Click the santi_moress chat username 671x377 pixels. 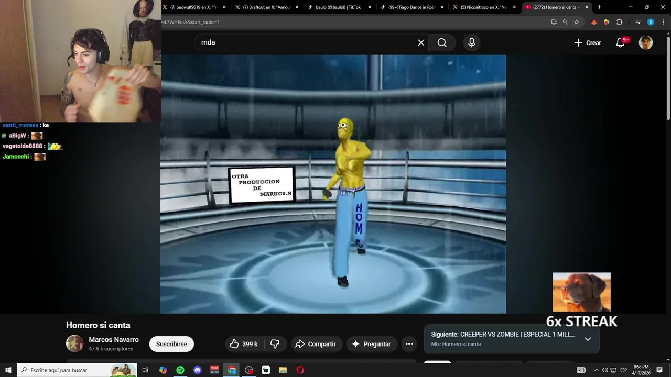coord(20,125)
